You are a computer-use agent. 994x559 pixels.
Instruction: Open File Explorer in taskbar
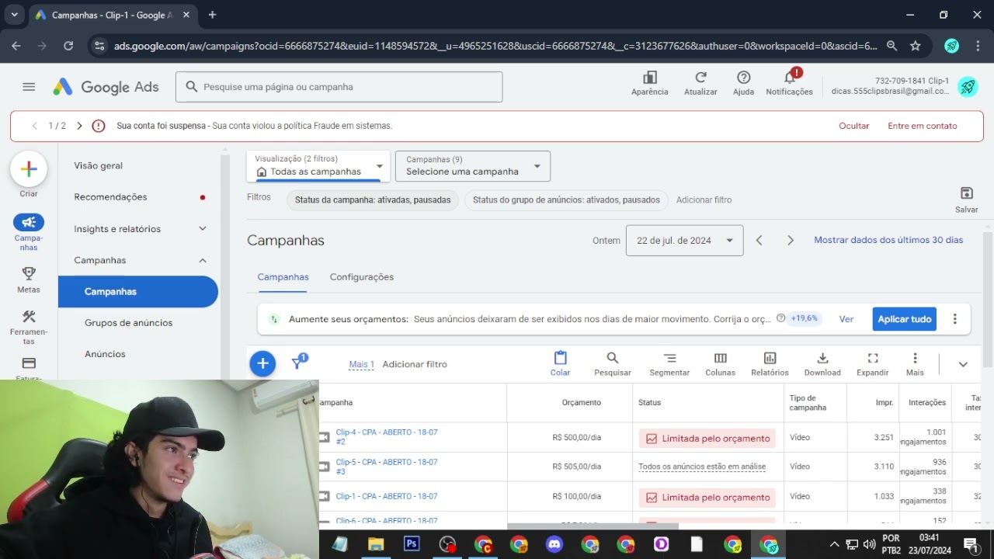376,544
